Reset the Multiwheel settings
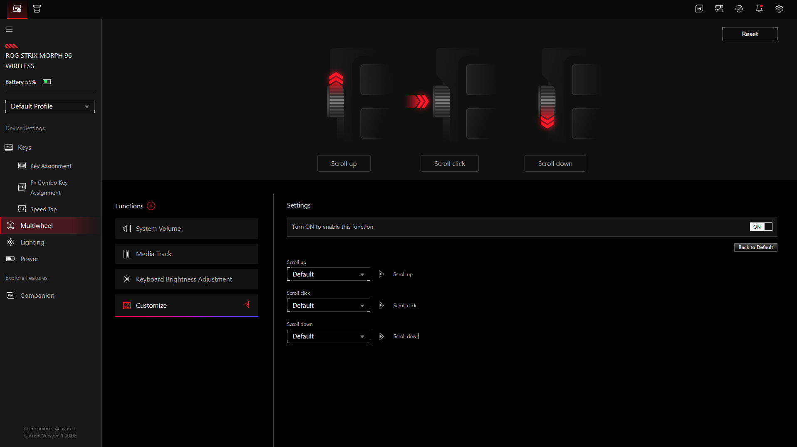Image resolution: width=797 pixels, height=447 pixels. 749,34
